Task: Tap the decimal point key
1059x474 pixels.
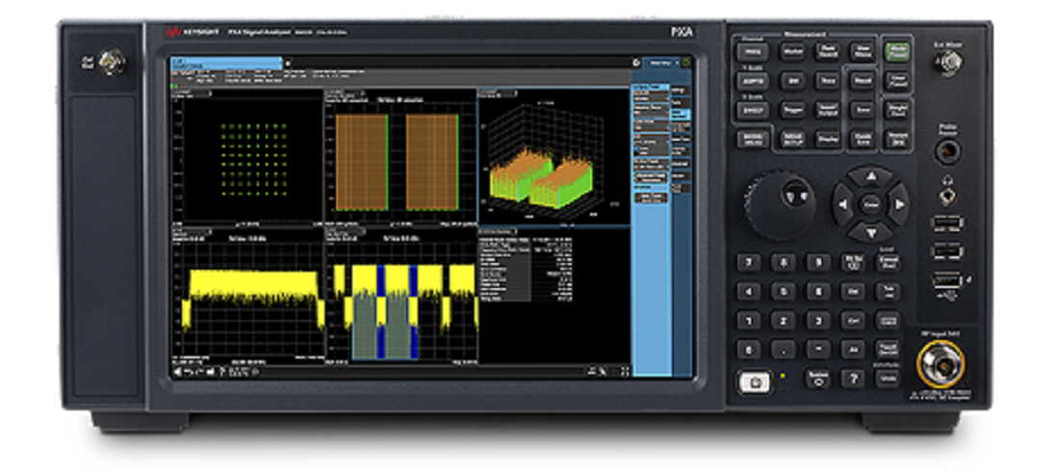Action: 784,350
